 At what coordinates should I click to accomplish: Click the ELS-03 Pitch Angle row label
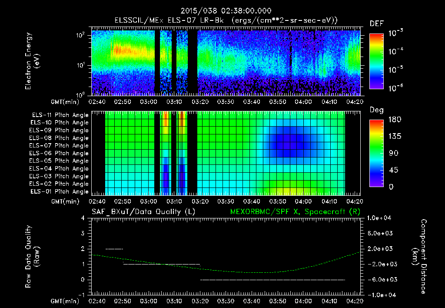(x=59, y=176)
